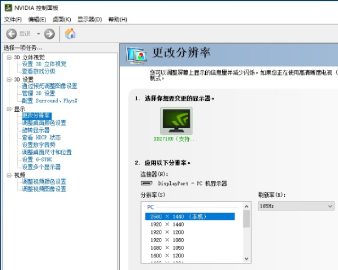Click the forward arrow navigation button
Screen dimensions: 338x270
click(49, 34)
